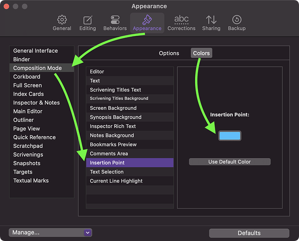Select Main Editor in the sidebar

point(42,111)
